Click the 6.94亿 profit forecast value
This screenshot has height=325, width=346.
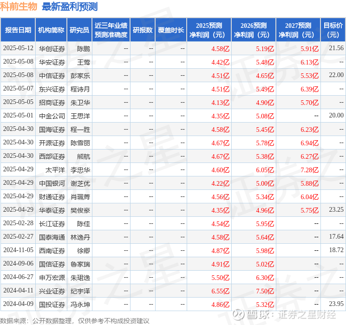point(309,143)
